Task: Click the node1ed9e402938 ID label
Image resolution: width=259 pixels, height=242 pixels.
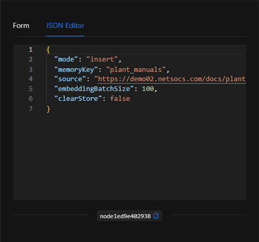Action: pyautogui.click(x=125, y=216)
